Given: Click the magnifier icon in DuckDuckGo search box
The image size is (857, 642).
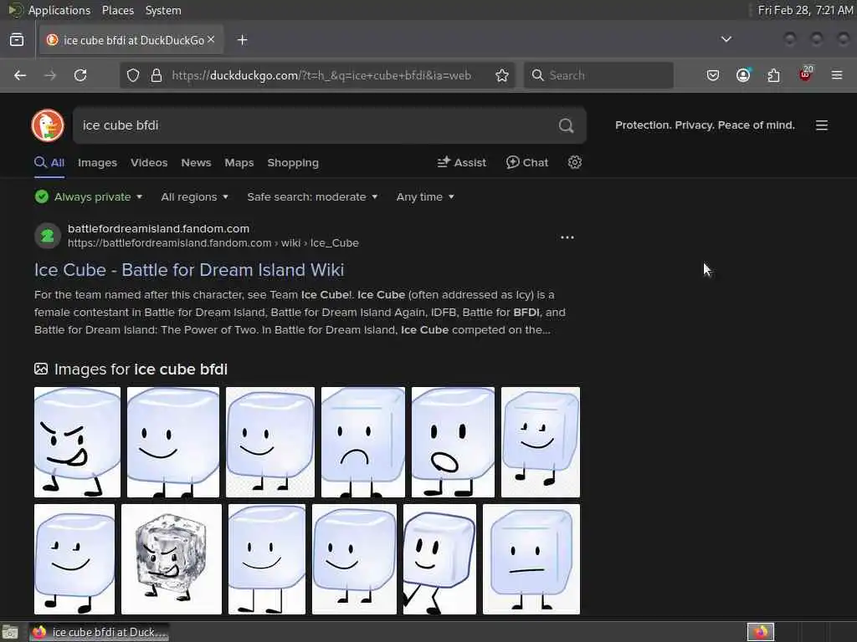Looking at the screenshot, I should (567, 125).
